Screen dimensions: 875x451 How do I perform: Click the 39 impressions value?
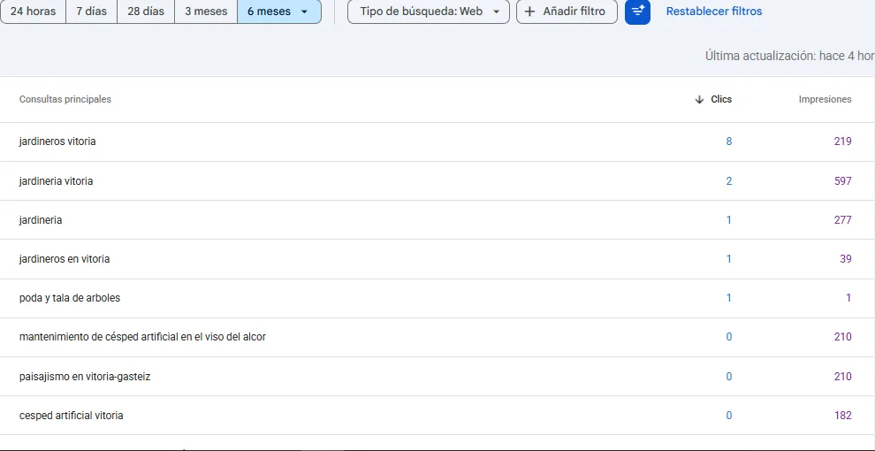[x=846, y=260]
